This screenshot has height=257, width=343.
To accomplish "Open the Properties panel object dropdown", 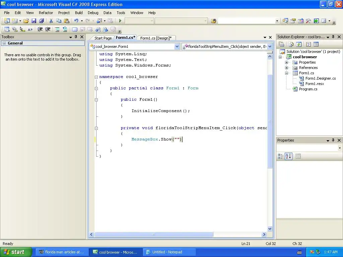I will (x=340, y=148).
